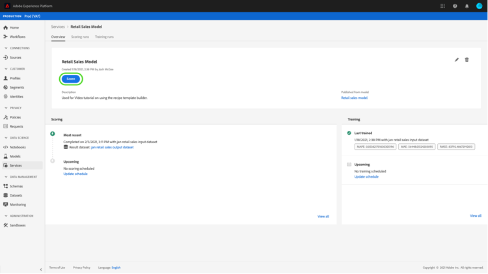Click the Identities icon in sidebar
This screenshot has width=488, height=274.
coord(5,96)
